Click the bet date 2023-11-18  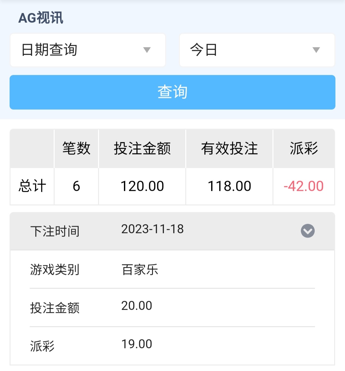(x=152, y=229)
